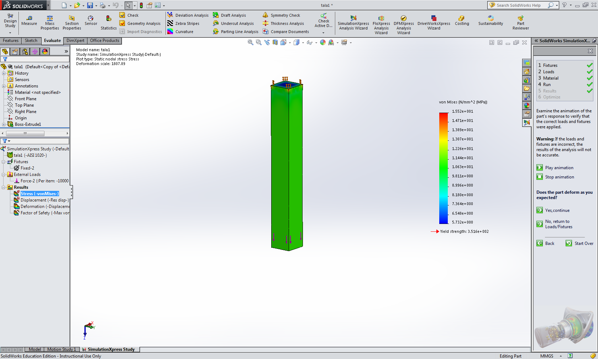
Task: Click Zoom to Fit in view toolbar
Action: click(x=251, y=42)
